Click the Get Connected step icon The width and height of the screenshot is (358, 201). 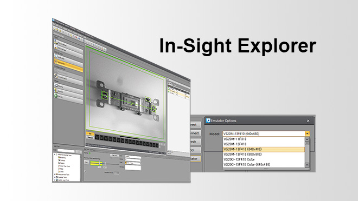[x=56, y=42]
